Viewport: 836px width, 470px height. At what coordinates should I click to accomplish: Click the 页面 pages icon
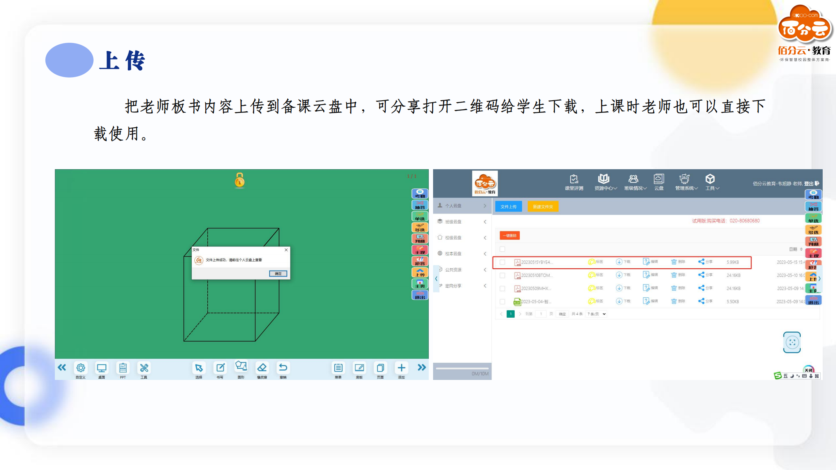click(380, 370)
